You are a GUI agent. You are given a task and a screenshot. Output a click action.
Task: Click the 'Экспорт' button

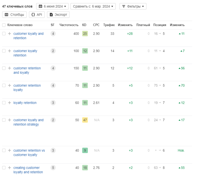point(58,15)
